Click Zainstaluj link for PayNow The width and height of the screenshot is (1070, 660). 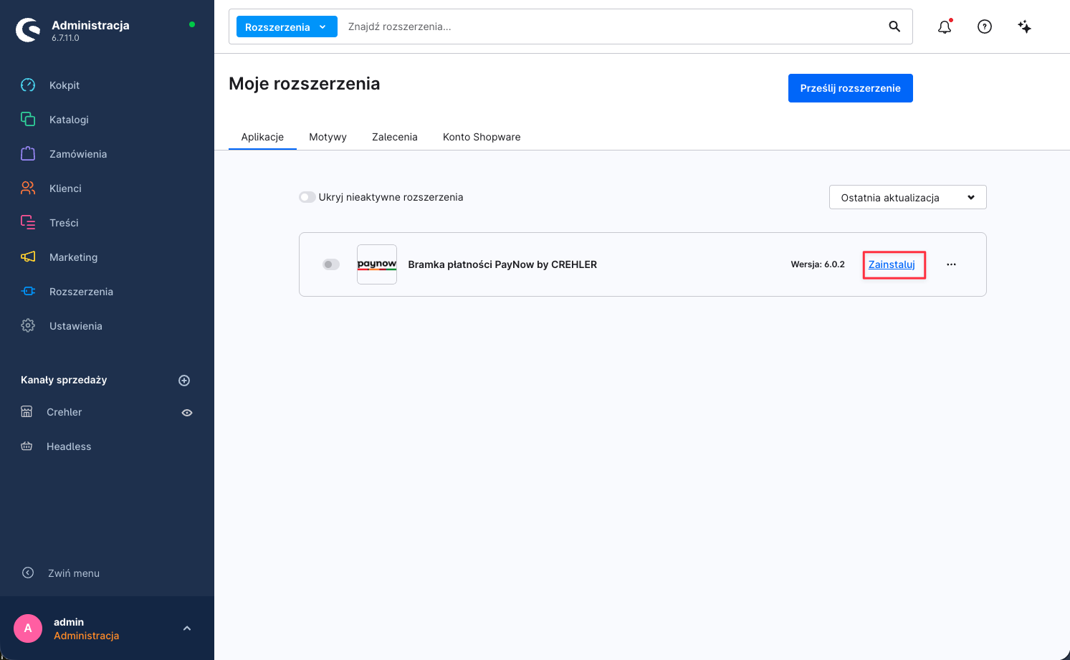click(x=892, y=264)
